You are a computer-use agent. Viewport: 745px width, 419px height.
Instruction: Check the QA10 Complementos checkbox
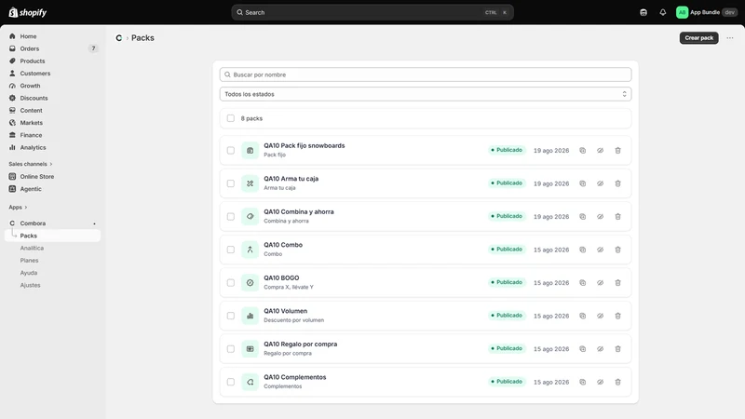[230, 382]
